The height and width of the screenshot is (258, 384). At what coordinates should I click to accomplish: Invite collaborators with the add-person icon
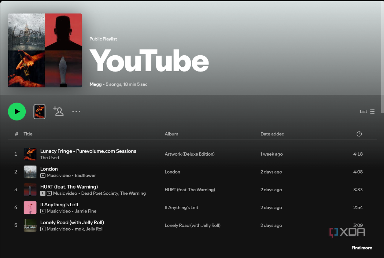[x=58, y=111]
